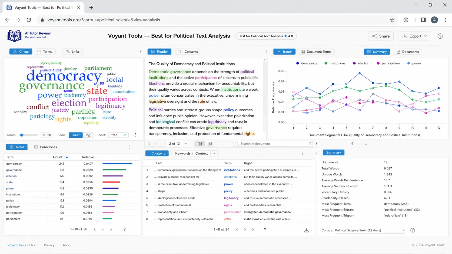Select the governance row in terms table
452x254 pixels.
[72, 170]
